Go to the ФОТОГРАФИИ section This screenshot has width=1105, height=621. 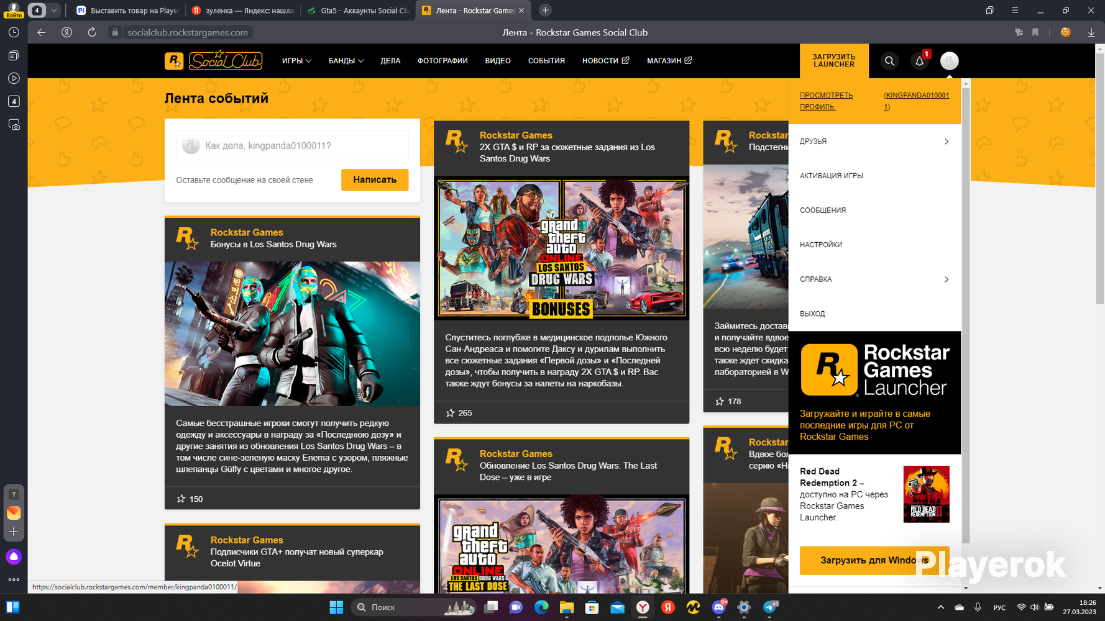point(442,61)
